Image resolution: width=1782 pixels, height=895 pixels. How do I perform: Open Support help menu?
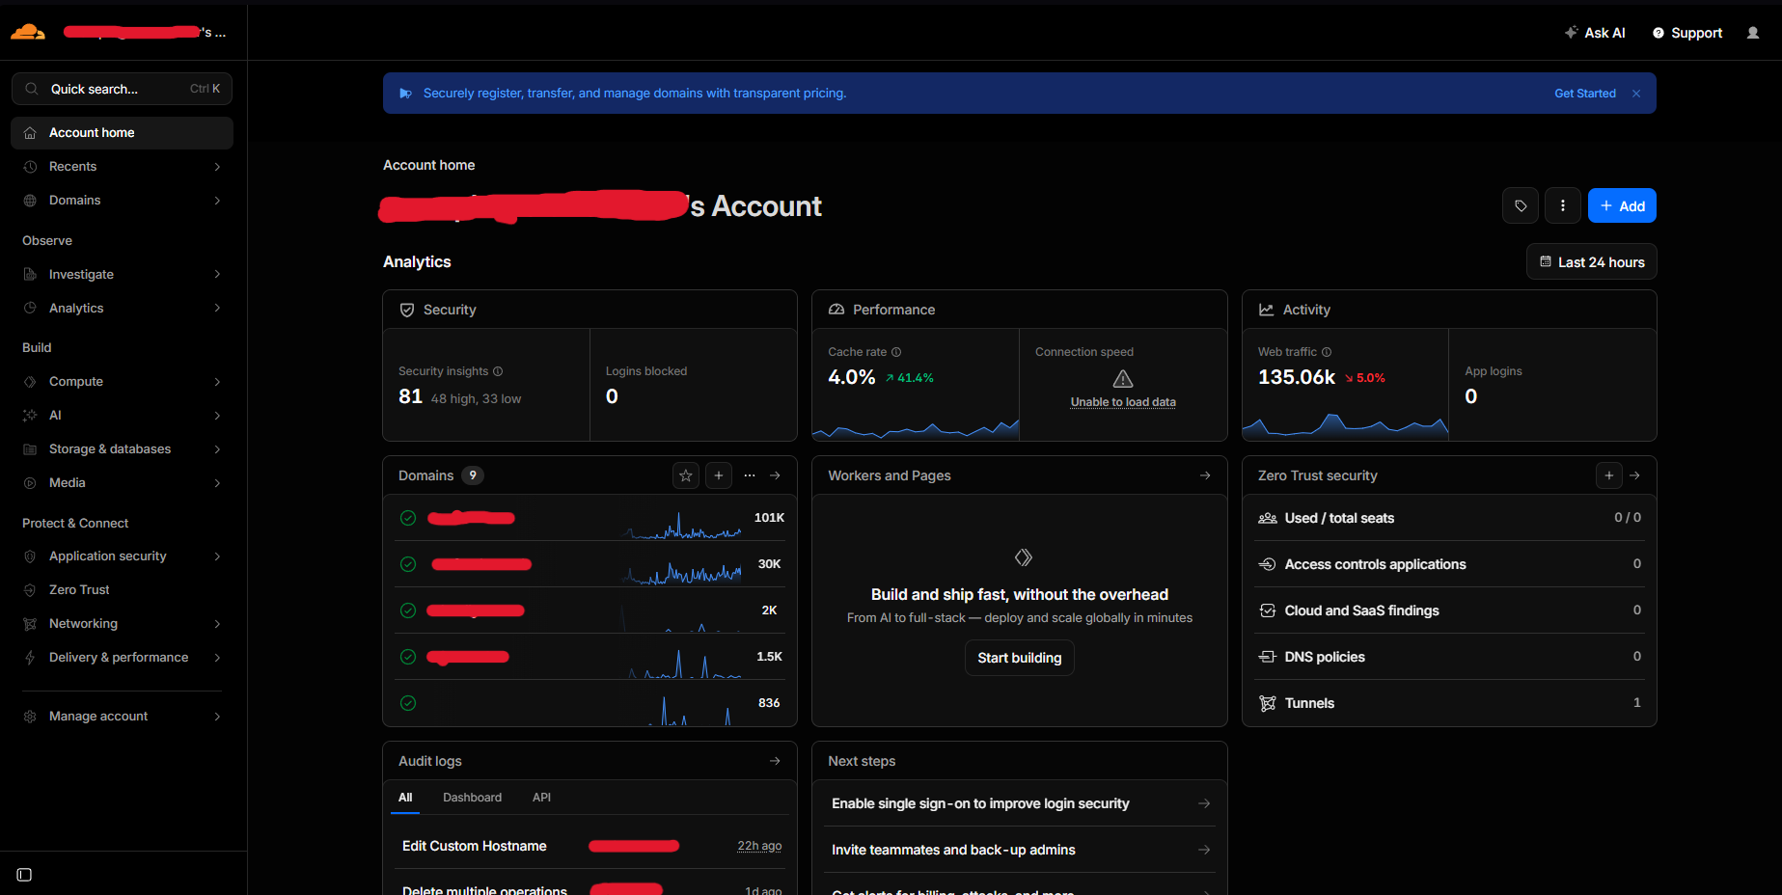point(1687,33)
